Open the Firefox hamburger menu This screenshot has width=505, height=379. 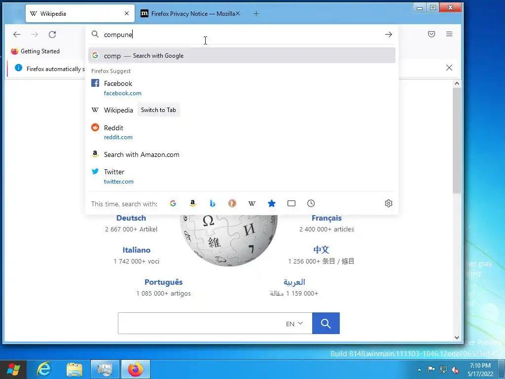449,34
